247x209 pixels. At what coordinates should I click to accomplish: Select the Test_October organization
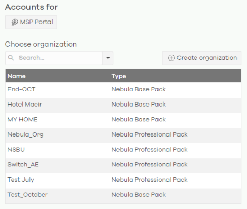[x=123, y=195]
